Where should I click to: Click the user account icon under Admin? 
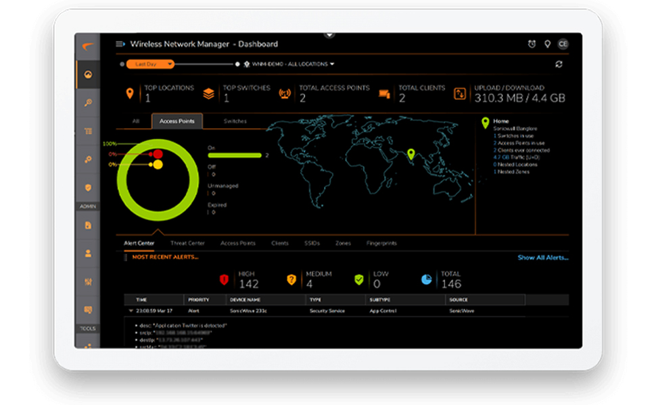tap(88, 253)
